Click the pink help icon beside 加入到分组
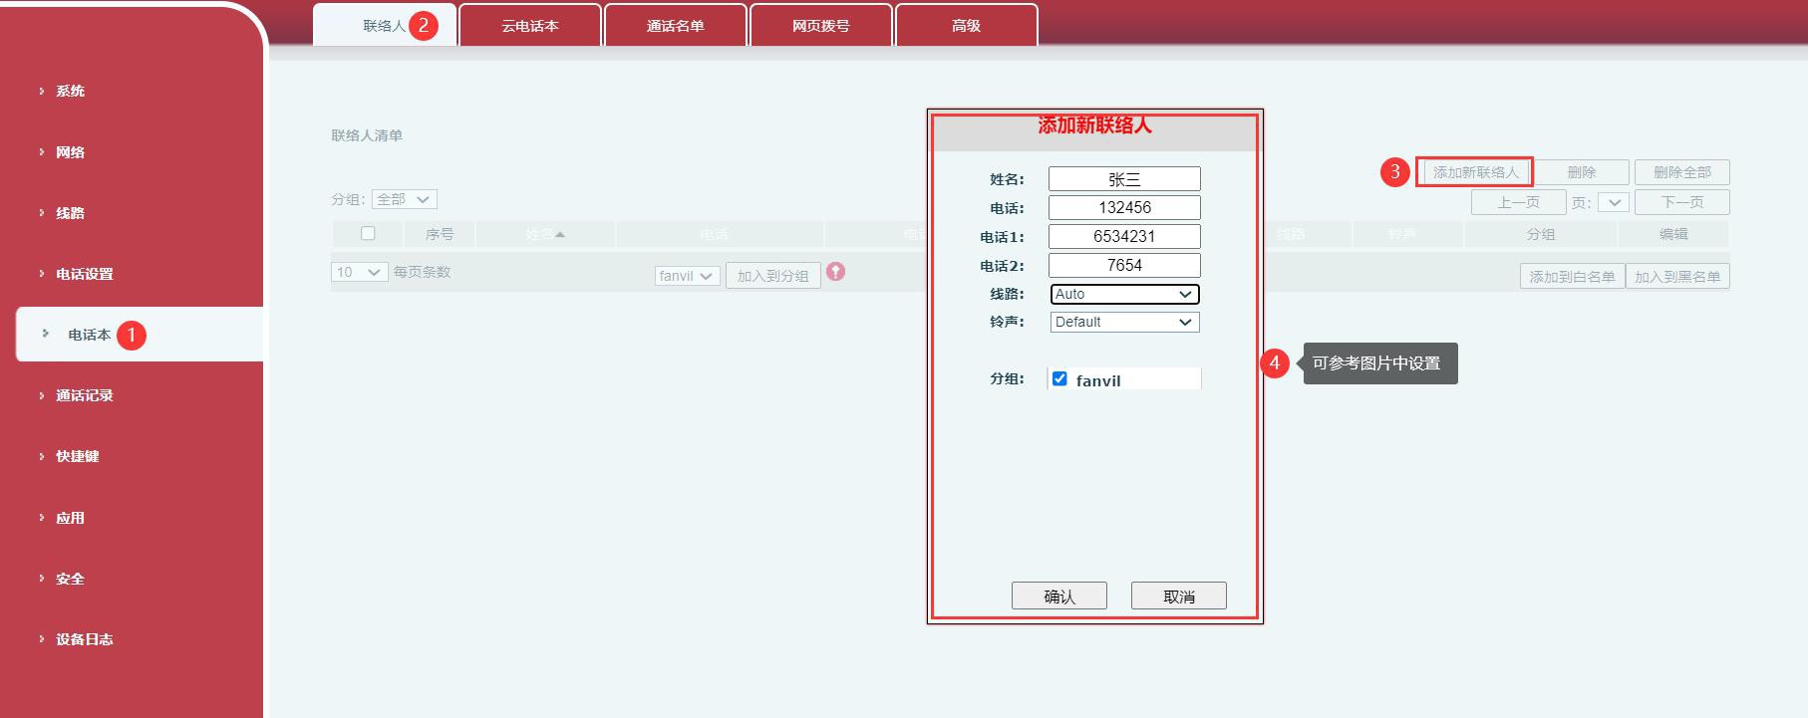This screenshot has height=718, width=1808. pos(835,271)
